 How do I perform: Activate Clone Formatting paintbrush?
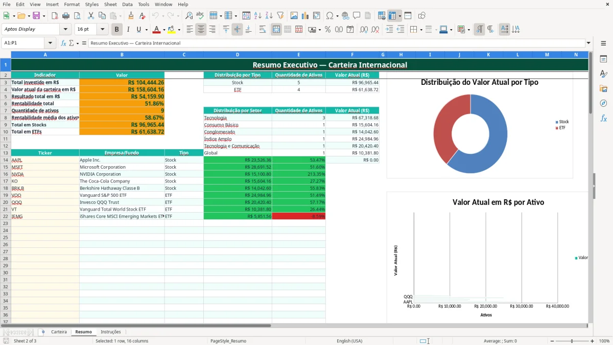click(131, 16)
